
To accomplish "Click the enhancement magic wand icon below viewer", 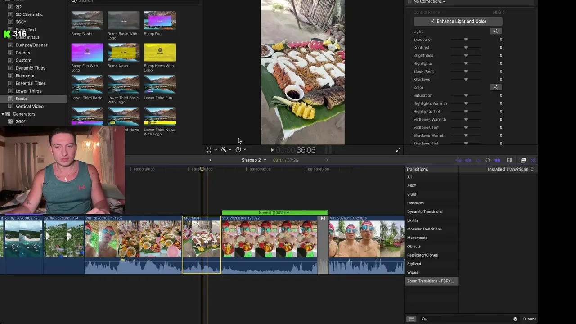I will (223, 149).
